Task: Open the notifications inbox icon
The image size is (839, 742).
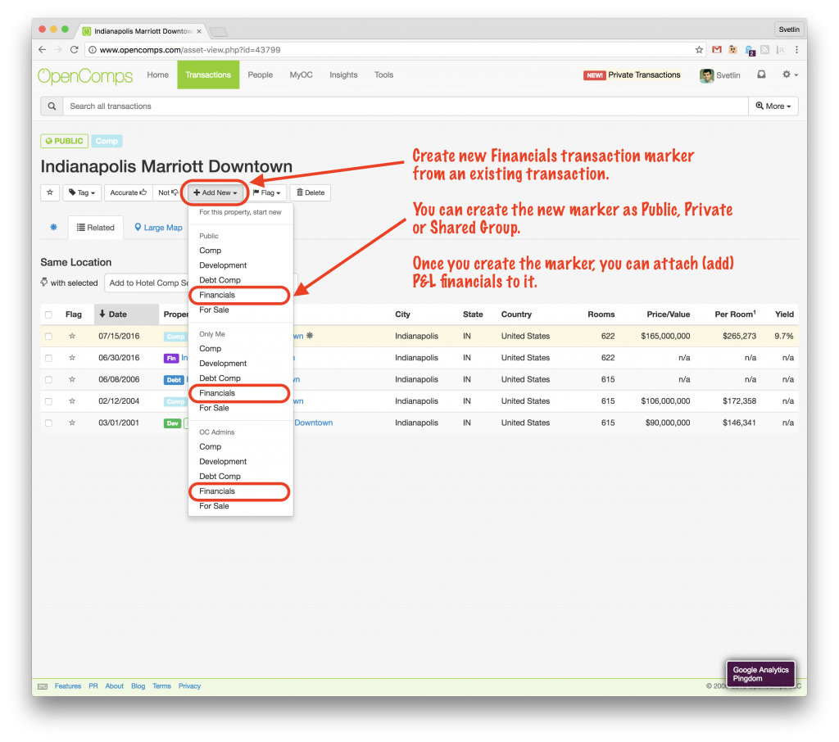Action: (x=761, y=75)
